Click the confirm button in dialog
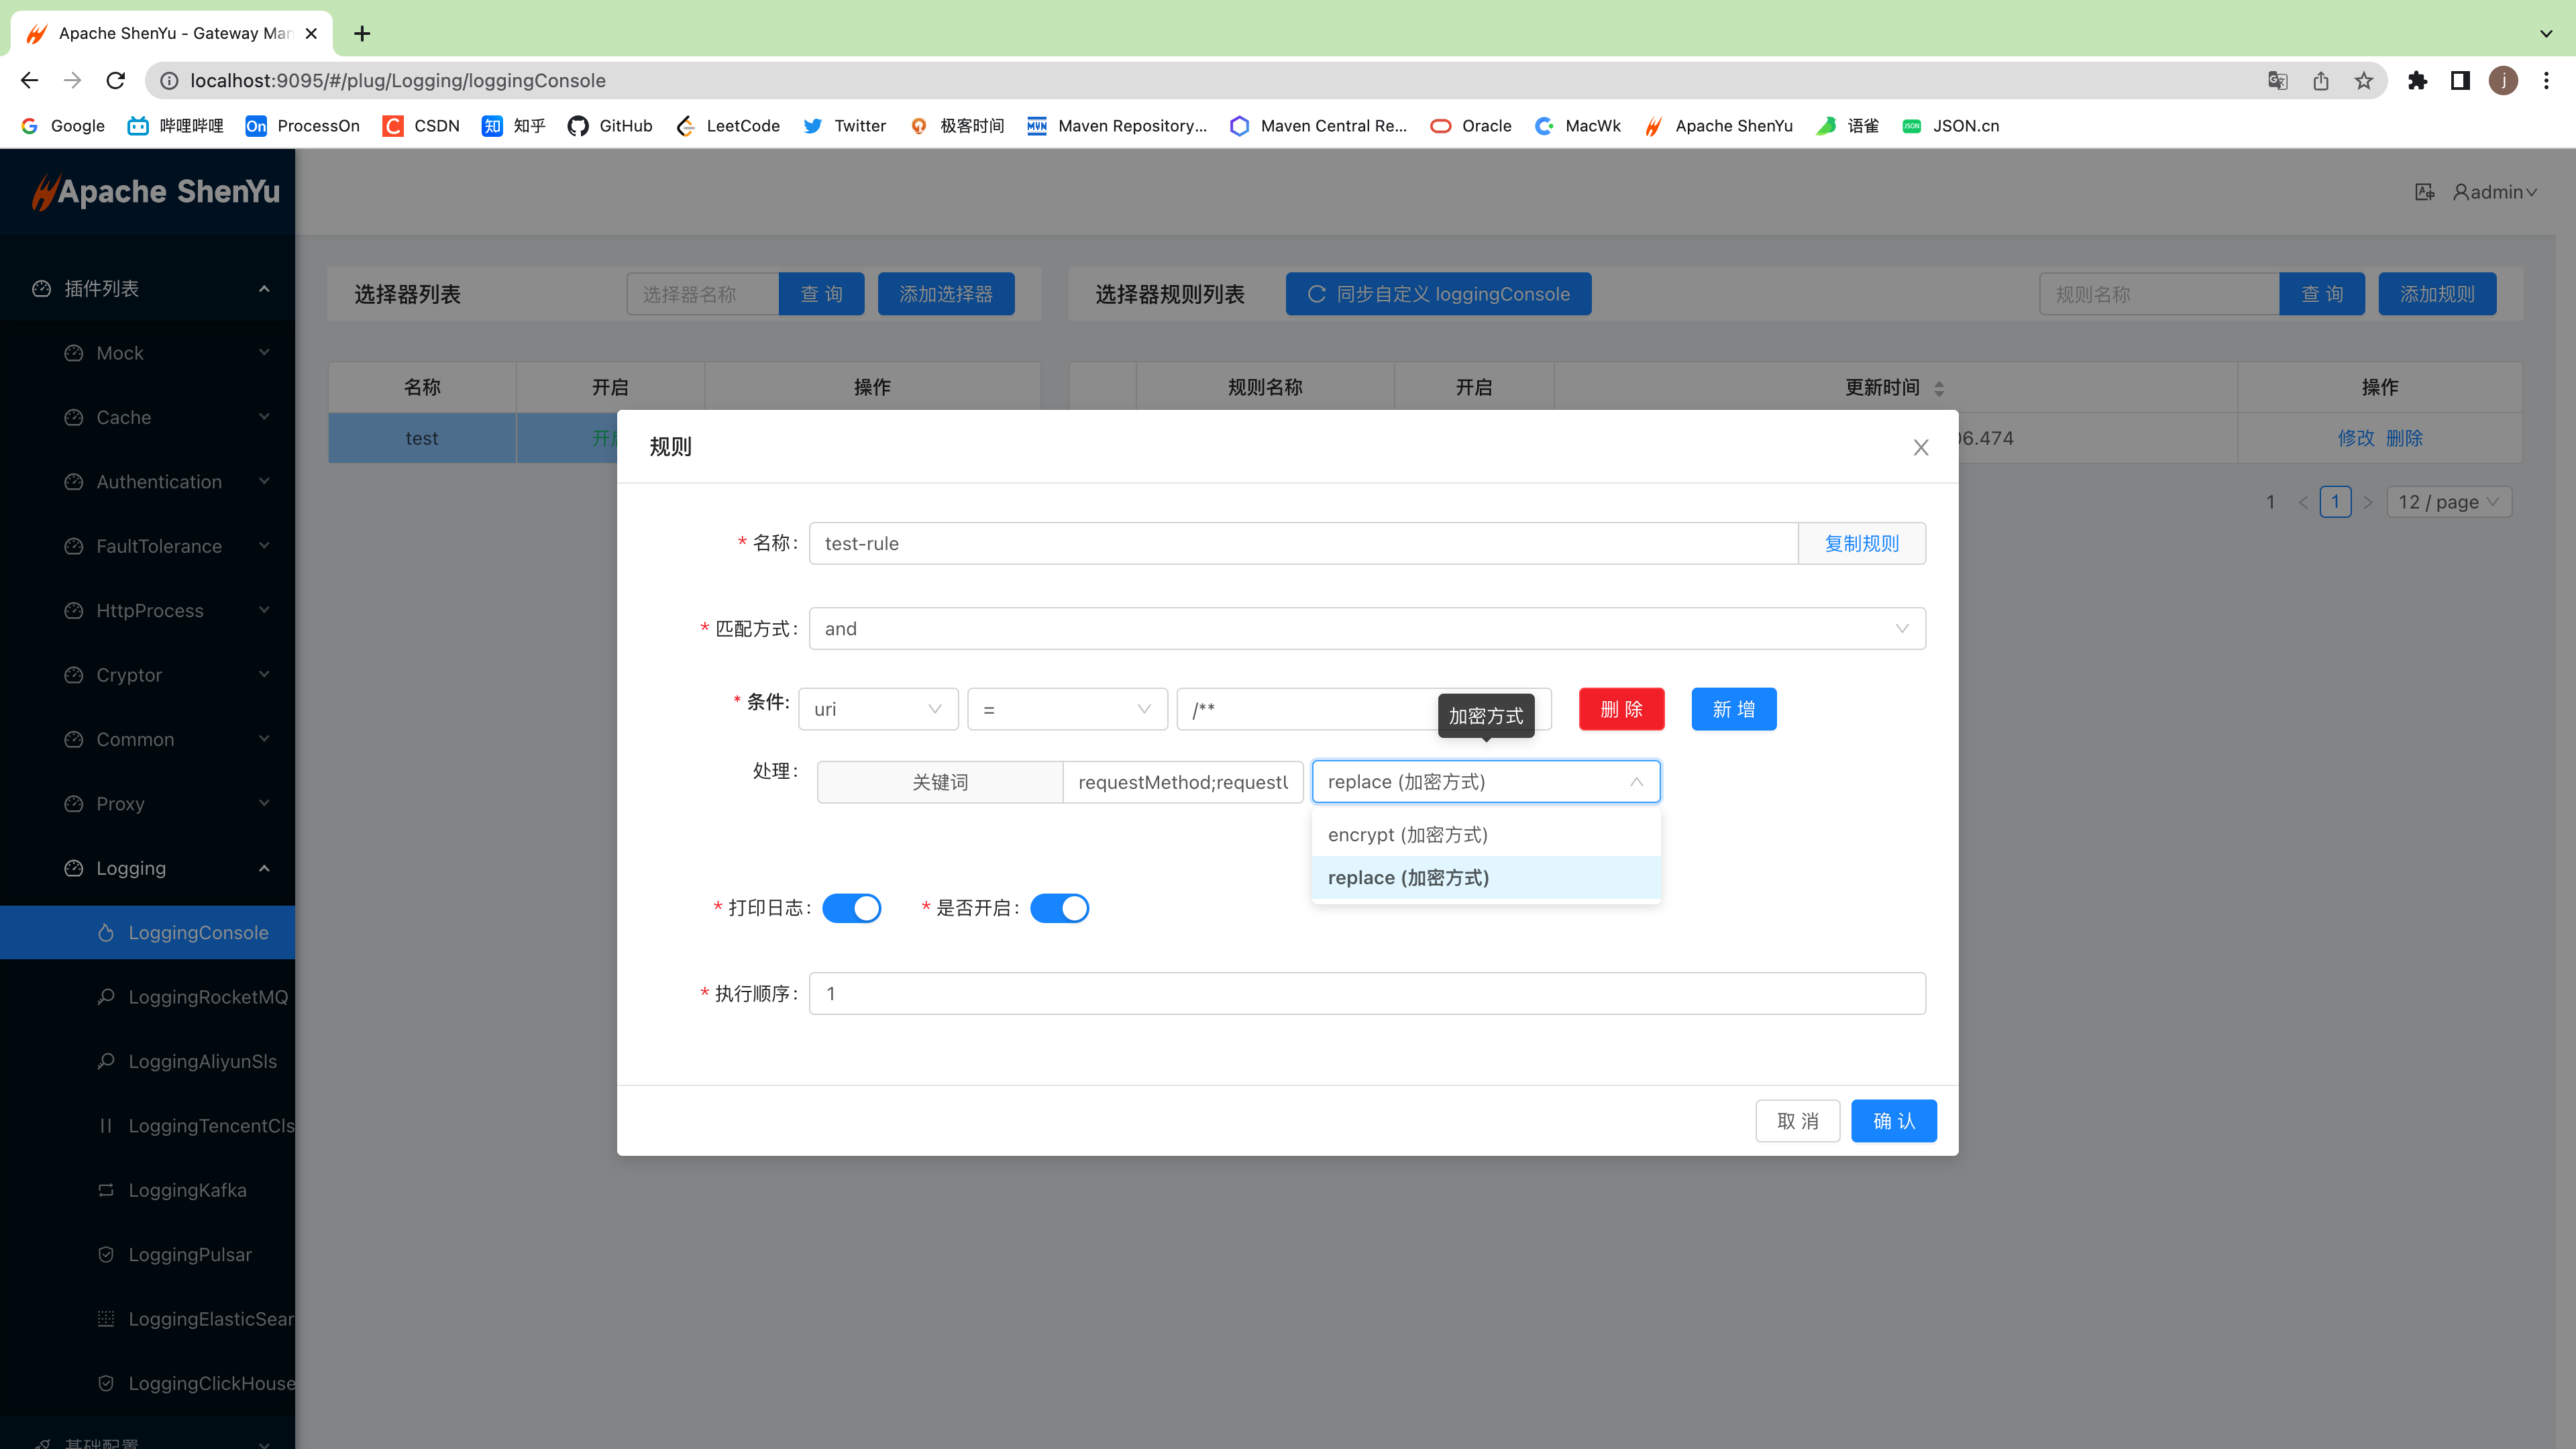This screenshot has width=2576, height=1449. (1893, 1121)
